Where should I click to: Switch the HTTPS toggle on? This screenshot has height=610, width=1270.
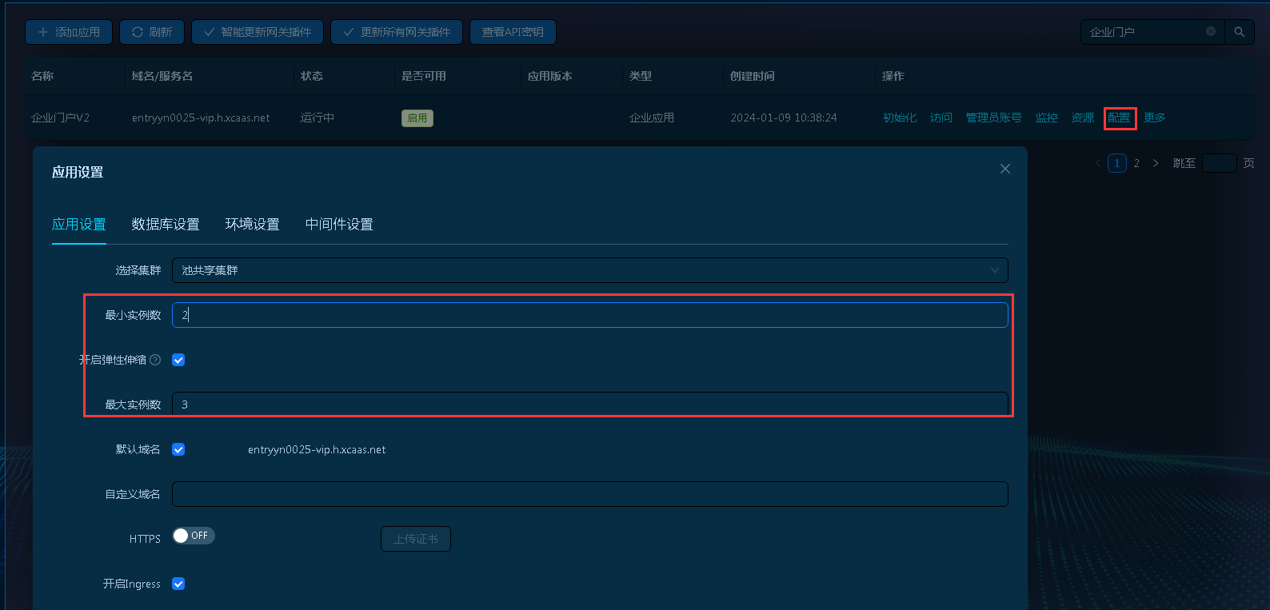pyautogui.click(x=194, y=536)
